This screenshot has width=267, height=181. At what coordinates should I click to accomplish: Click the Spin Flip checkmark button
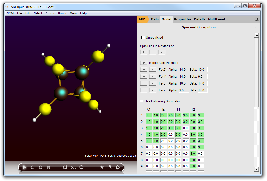[x=161, y=52]
